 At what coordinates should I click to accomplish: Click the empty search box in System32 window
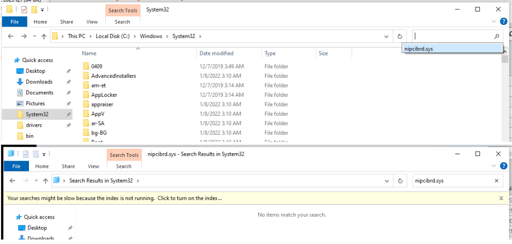click(x=452, y=36)
